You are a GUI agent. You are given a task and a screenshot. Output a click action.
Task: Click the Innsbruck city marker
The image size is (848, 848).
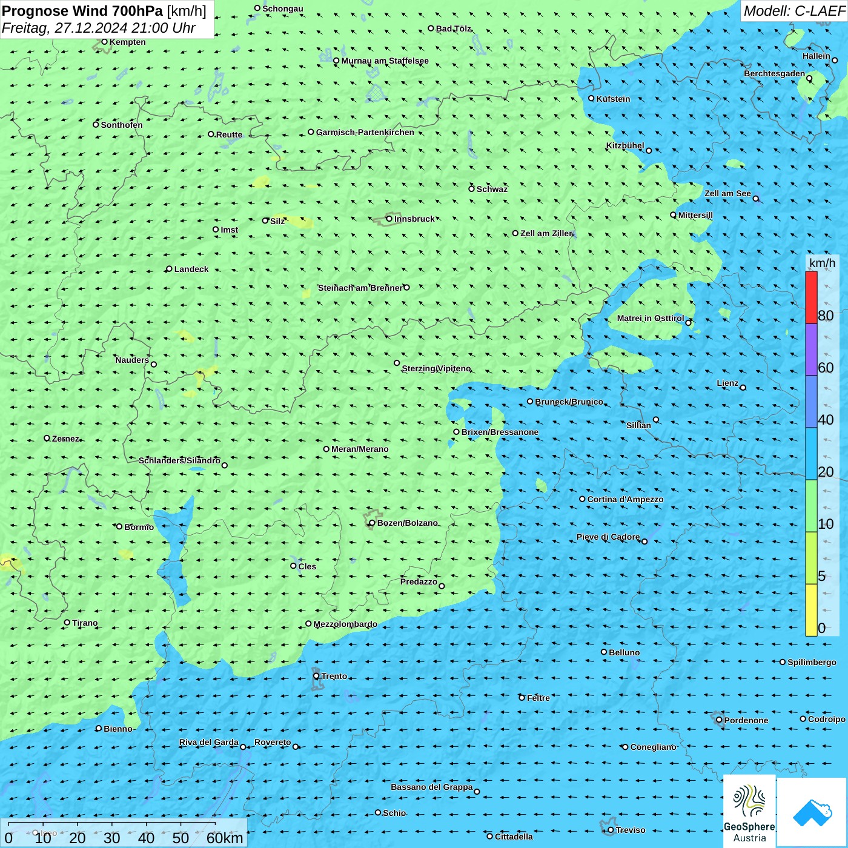coord(389,219)
